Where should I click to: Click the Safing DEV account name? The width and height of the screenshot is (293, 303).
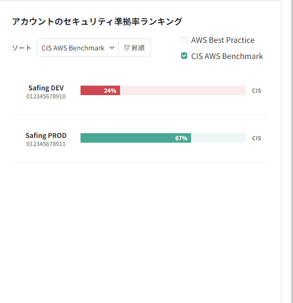[x=46, y=88]
